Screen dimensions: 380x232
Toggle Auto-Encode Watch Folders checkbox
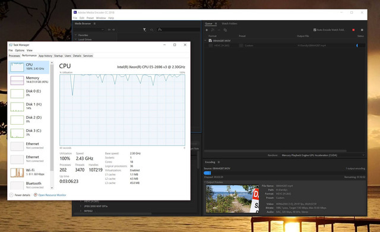pos(315,30)
